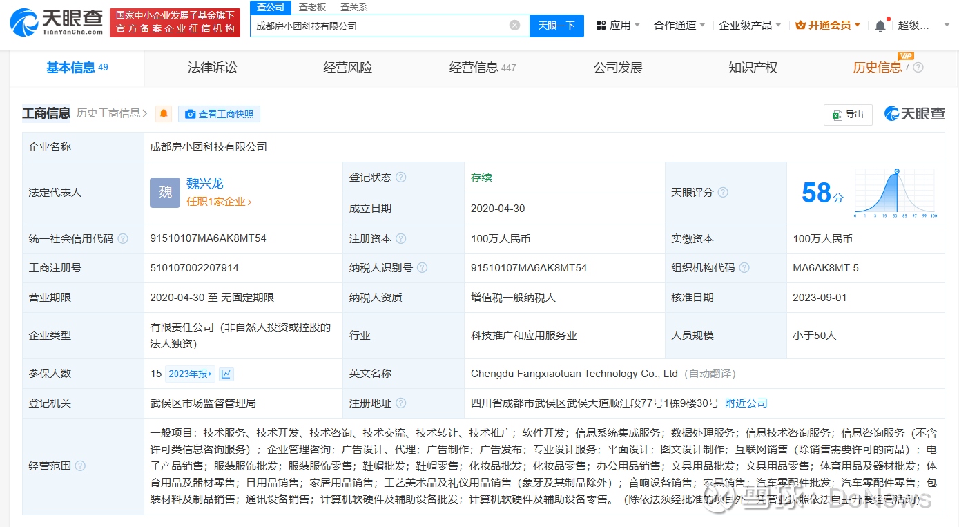
Task: Click help icon beside 统一社会信用代码
Action: click(123, 239)
